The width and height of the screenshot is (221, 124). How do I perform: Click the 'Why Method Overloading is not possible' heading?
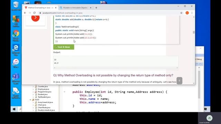(113, 75)
